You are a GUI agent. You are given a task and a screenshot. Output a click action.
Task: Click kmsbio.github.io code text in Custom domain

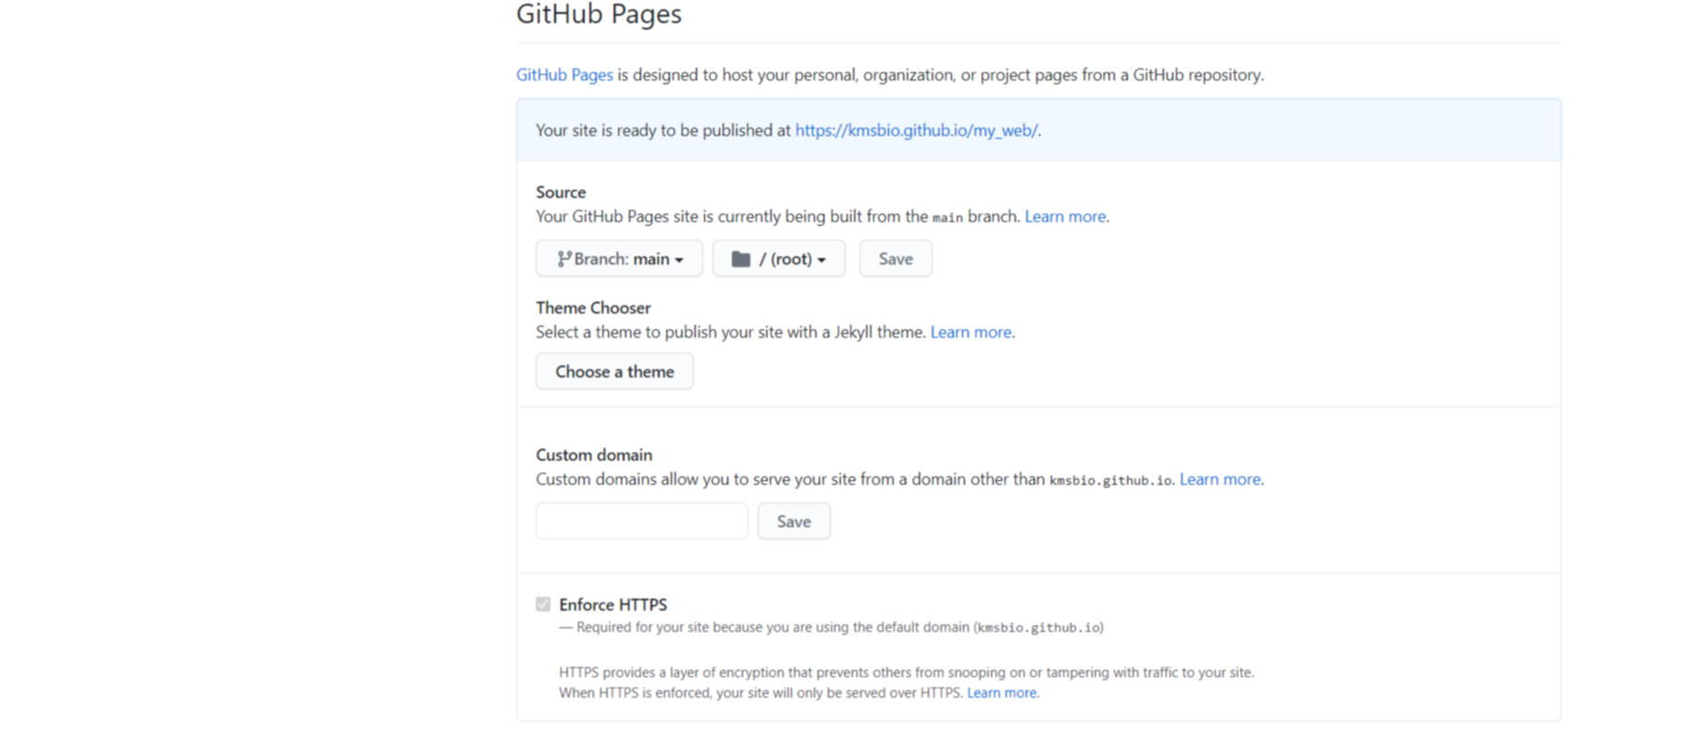[1110, 480]
